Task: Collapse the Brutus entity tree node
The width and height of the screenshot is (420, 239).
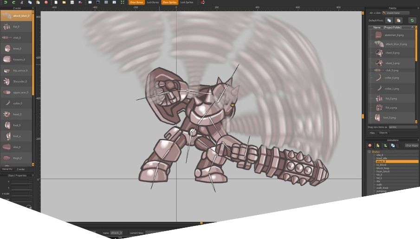Action: 370,151
